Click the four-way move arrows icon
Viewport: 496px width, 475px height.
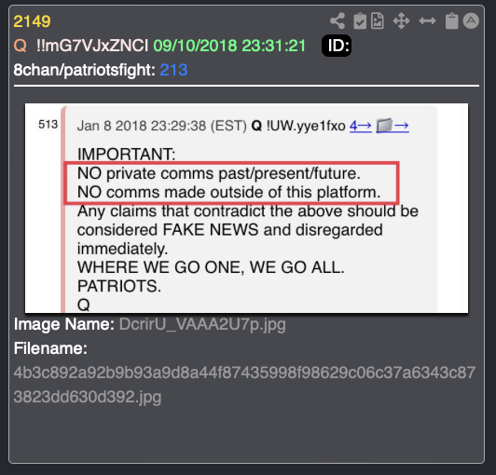(x=402, y=21)
